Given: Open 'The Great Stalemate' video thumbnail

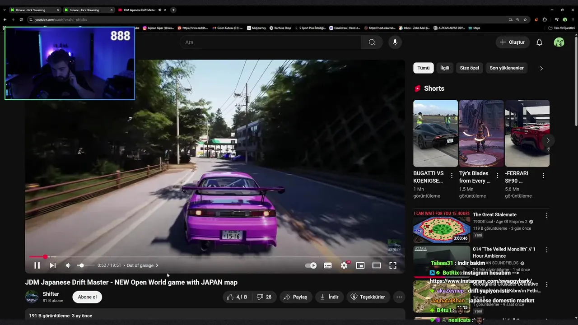Looking at the screenshot, I should point(442,227).
